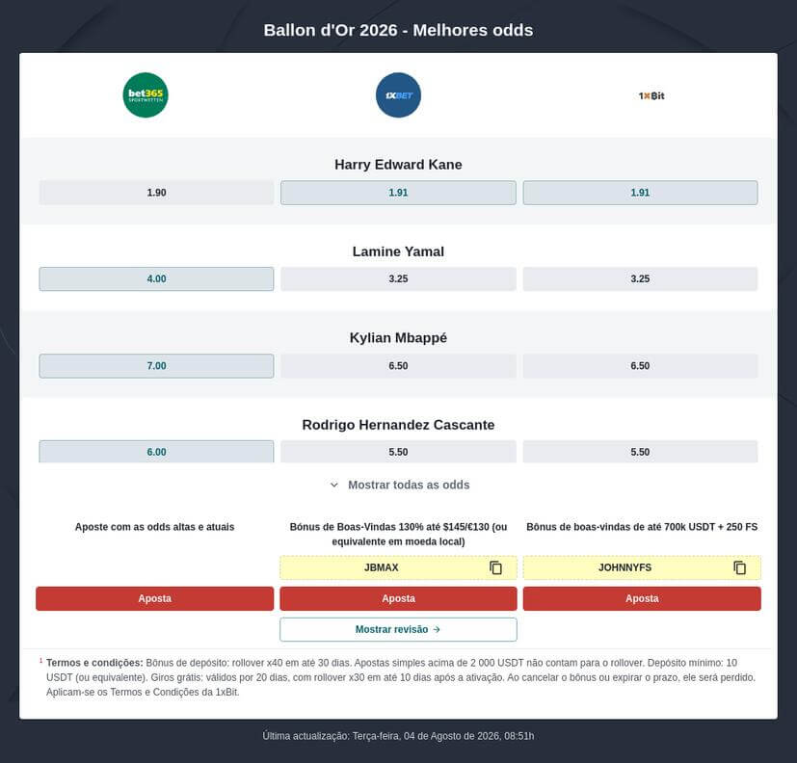The width and height of the screenshot is (797, 763).
Task: Click the arrow in 'Mostrar revisão'
Action: click(437, 629)
